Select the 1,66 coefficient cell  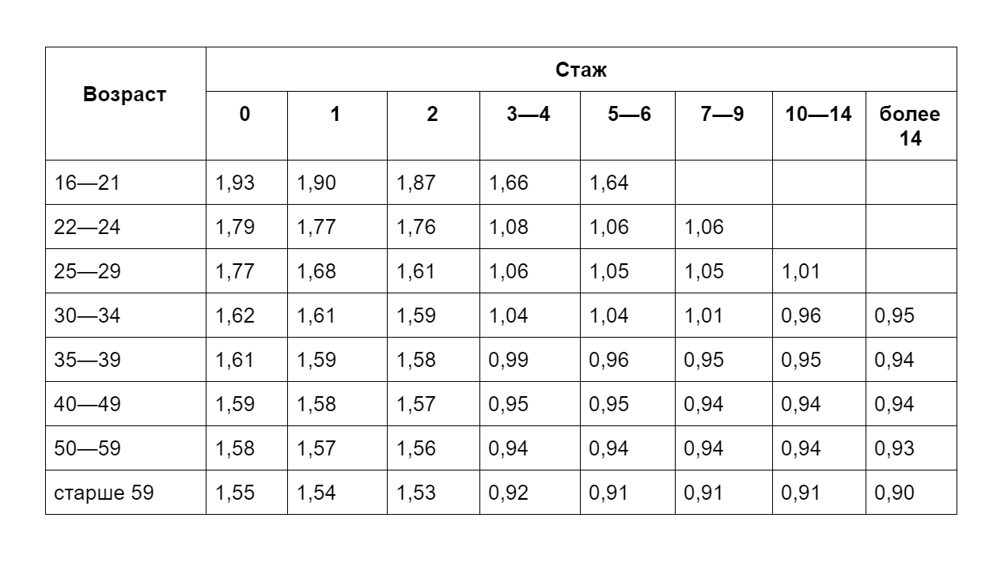click(529, 183)
